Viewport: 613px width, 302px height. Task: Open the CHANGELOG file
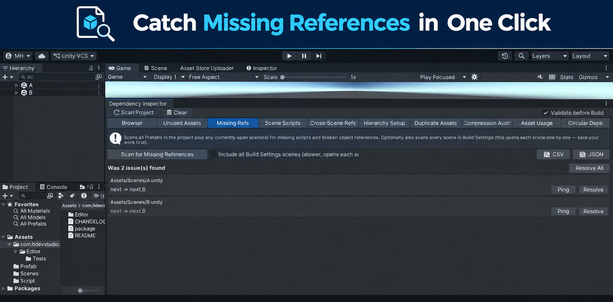coord(86,221)
